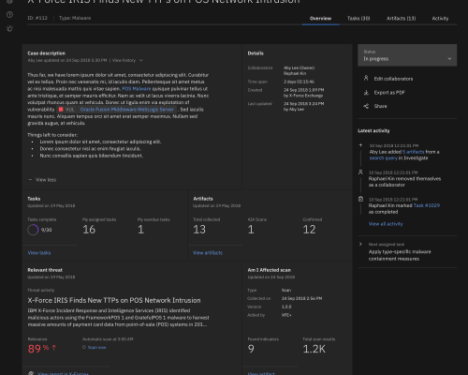Viewport: 468px width, 375px height.
Task: Click the AIA Scans count 1
Action: (x=251, y=230)
